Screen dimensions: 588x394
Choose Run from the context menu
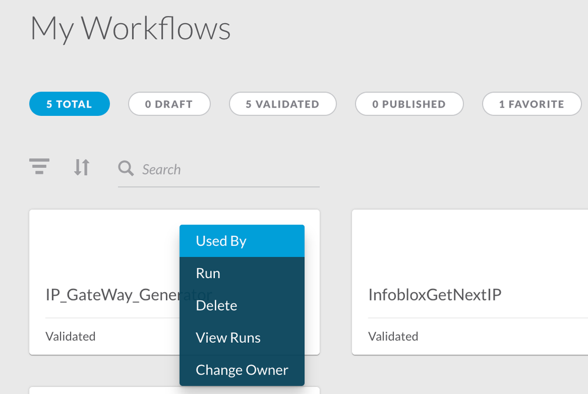click(x=242, y=273)
